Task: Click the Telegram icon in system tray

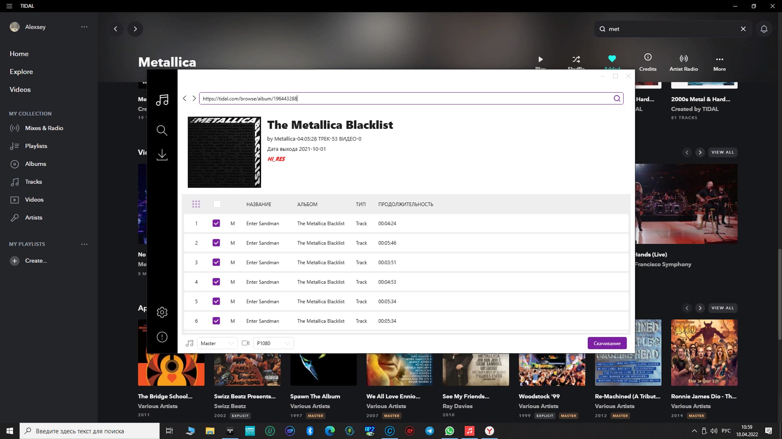Action: [x=430, y=430]
